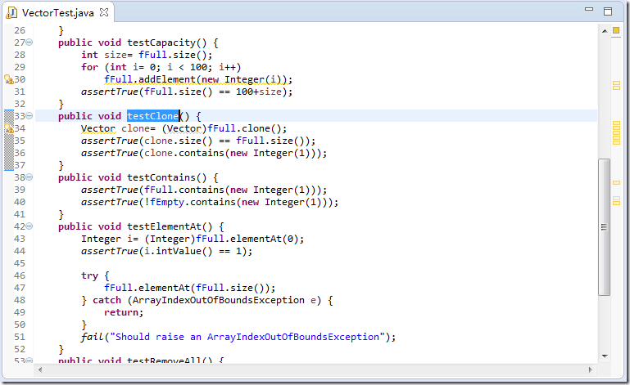Minimize the editor view
This screenshot has width=630, height=385.
(589, 10)
